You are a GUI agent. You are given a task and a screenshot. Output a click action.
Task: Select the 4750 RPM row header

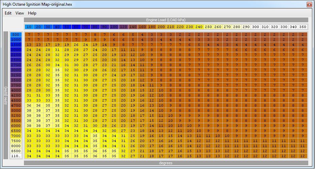(16, 105)
